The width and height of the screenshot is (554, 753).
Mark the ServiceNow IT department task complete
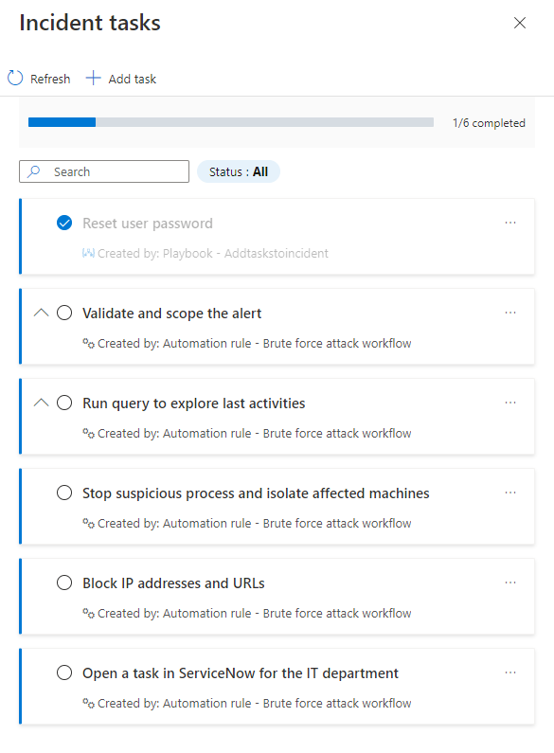pos(64,672)
